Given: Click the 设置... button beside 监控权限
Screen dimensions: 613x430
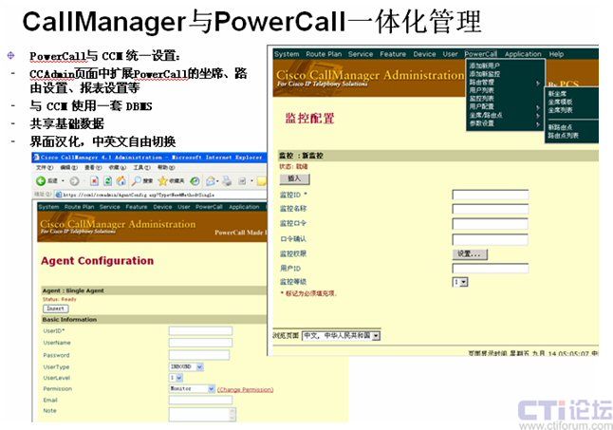Looking at the screenshot, I should point(471,254).
